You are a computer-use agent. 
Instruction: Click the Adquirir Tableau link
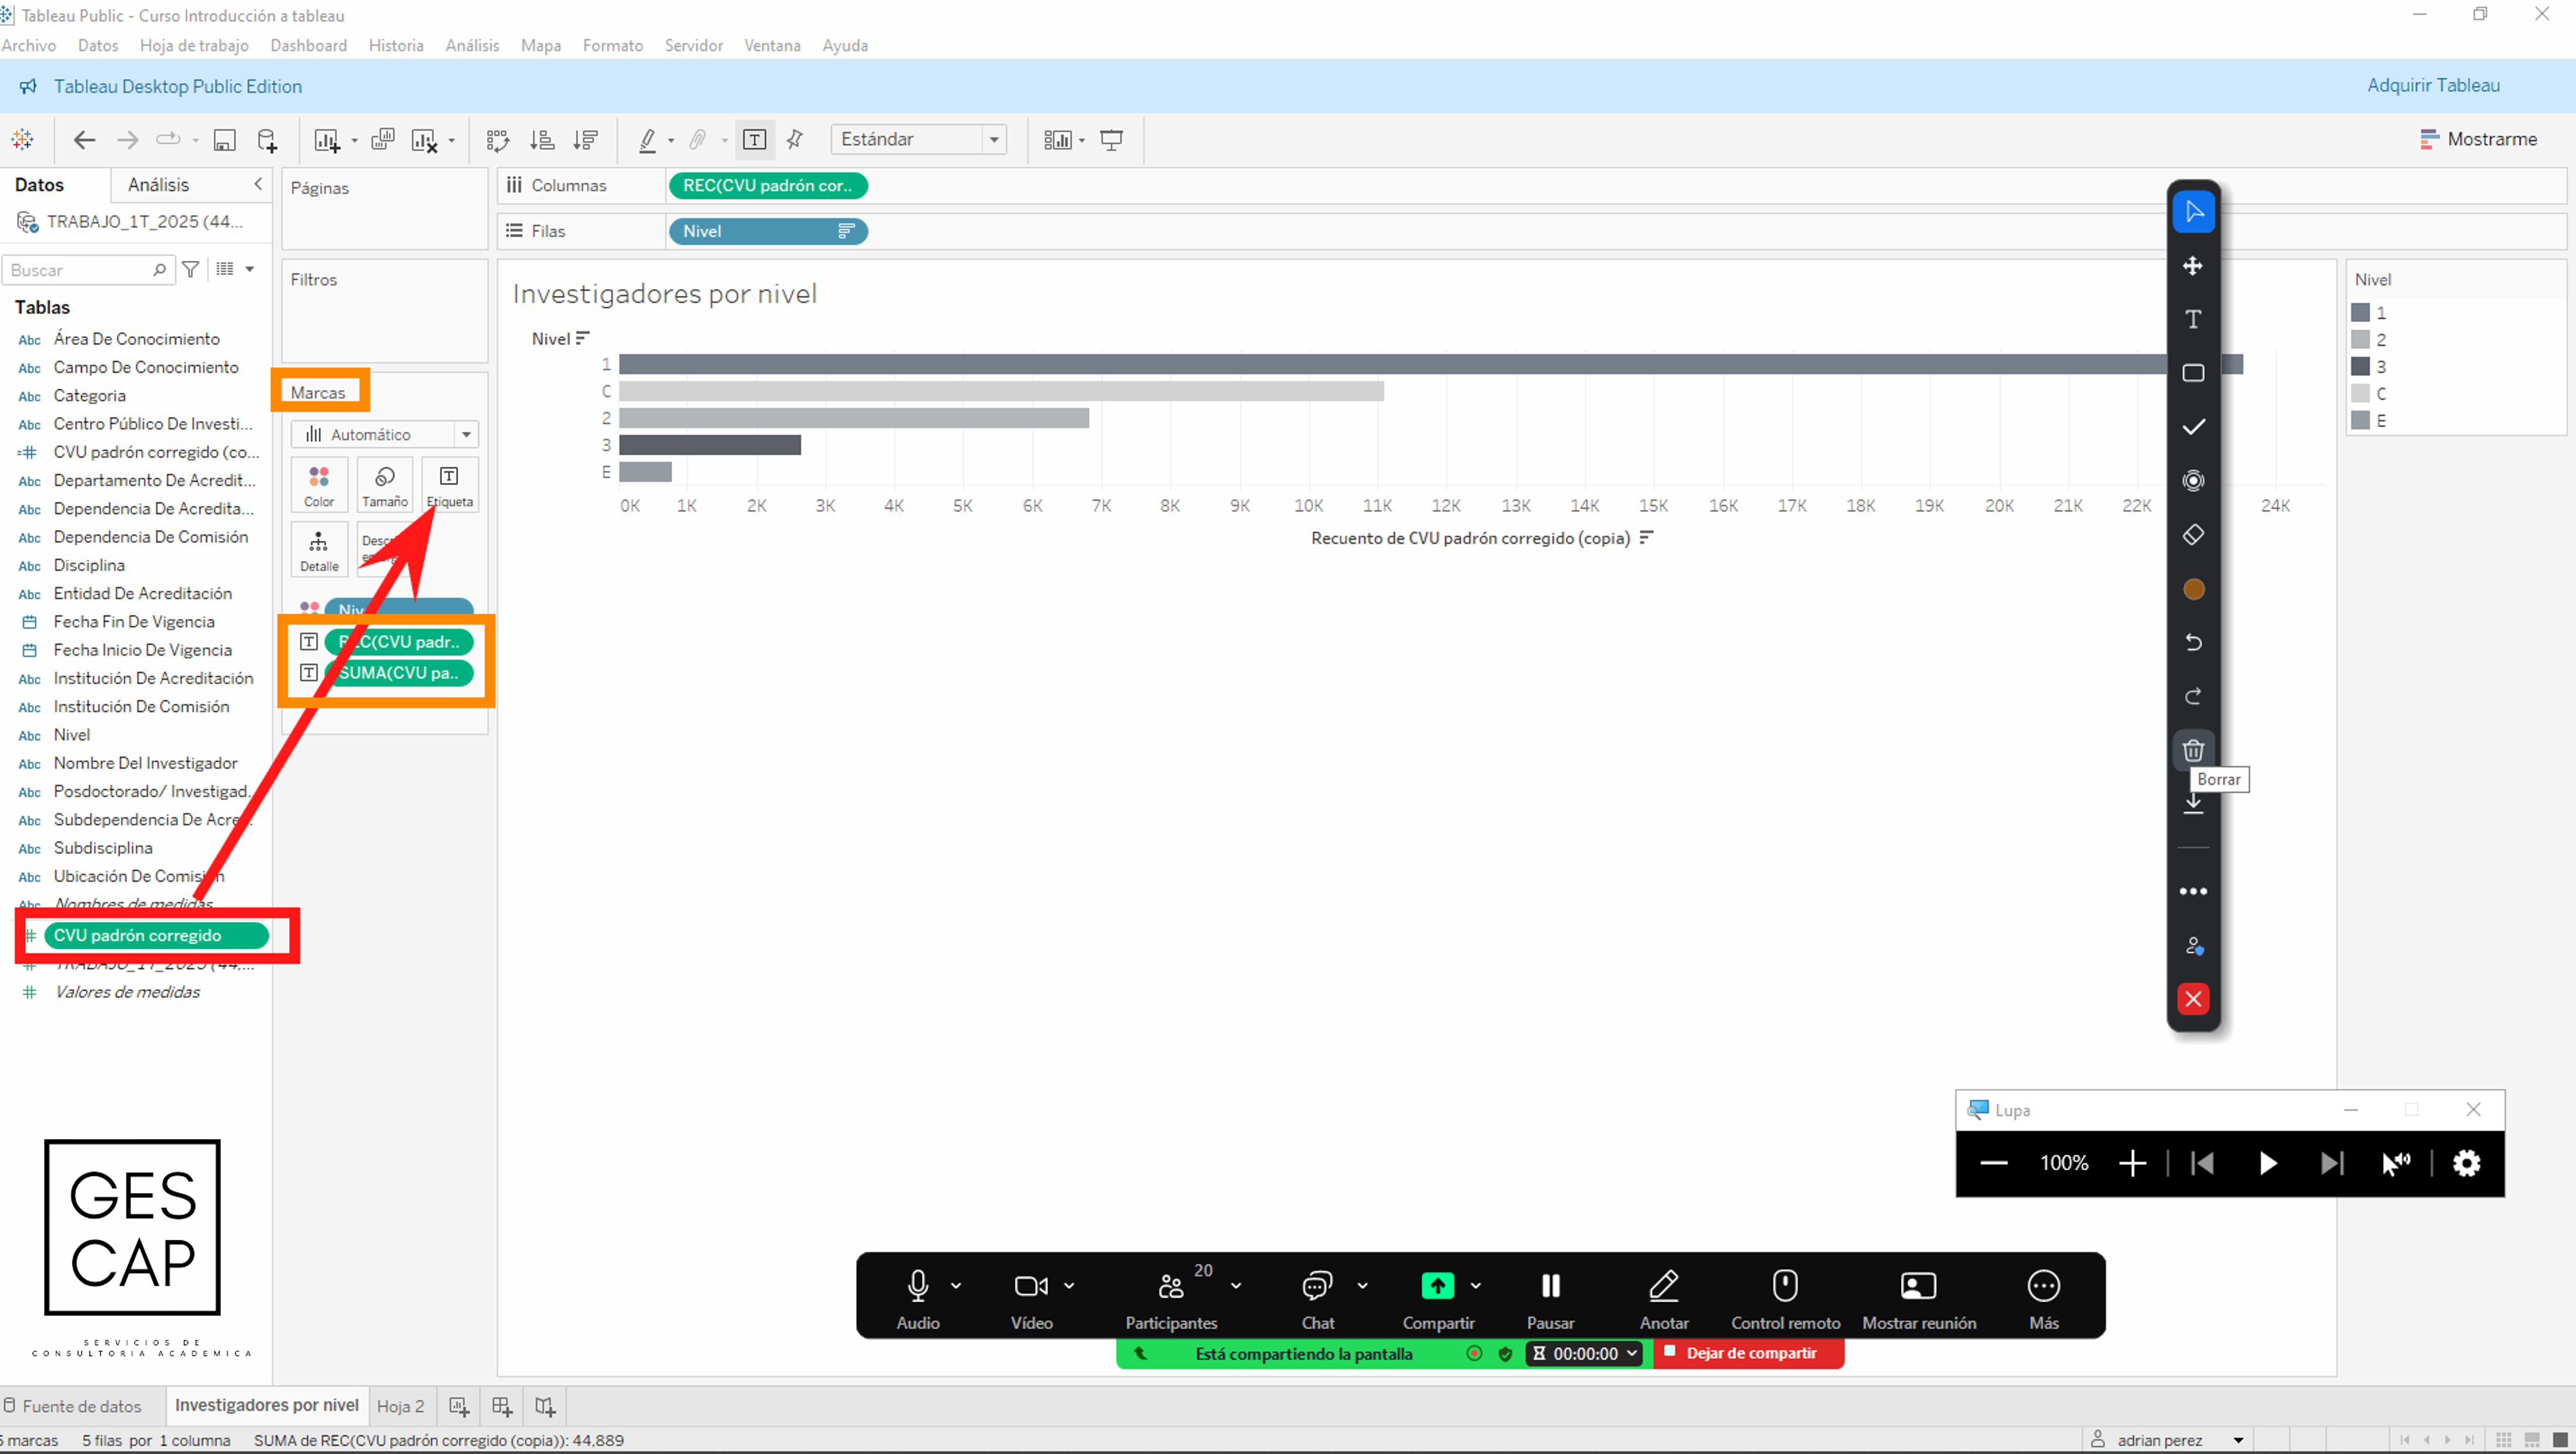(2433, 85)
